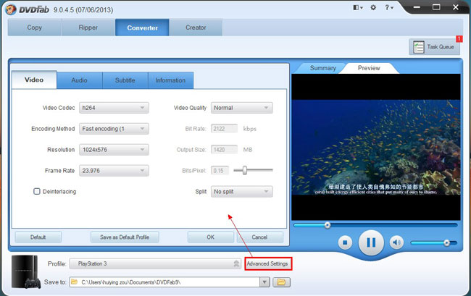Click the Bit Rate 2122 field
This screenshot has height=296, width=471.
[x=224, y=129]
